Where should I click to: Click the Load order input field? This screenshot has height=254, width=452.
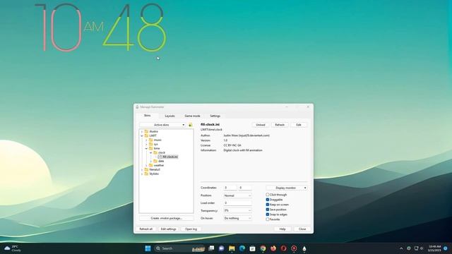point(237,203)
